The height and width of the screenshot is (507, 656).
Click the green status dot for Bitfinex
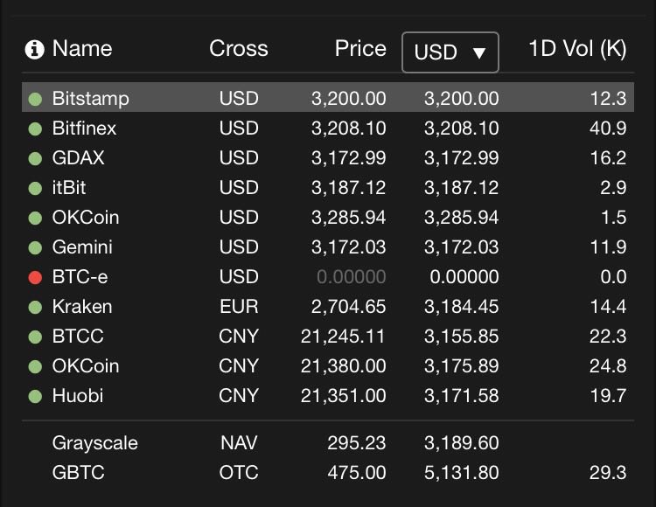(35, 128)
